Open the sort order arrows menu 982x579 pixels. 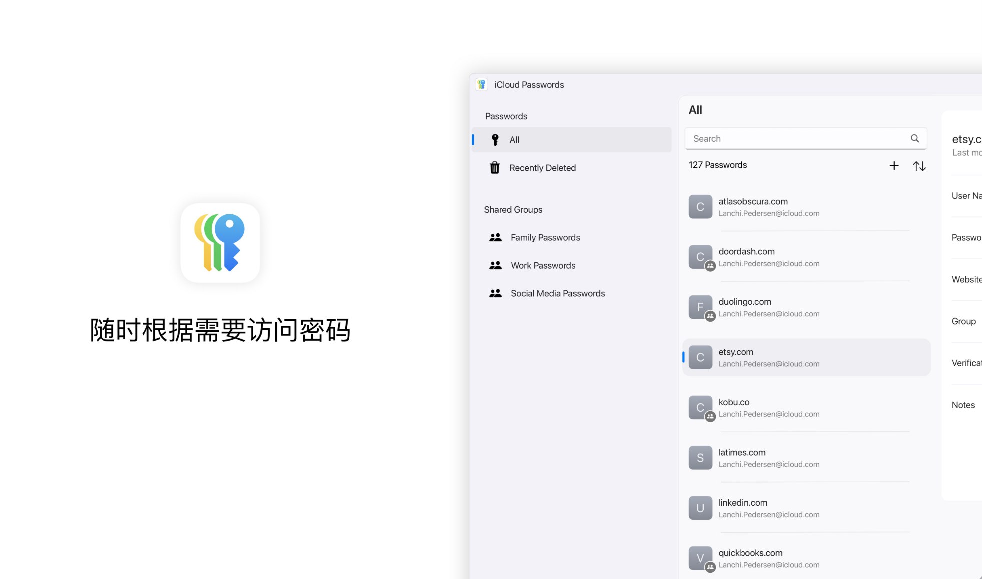[x=919, y=166]
